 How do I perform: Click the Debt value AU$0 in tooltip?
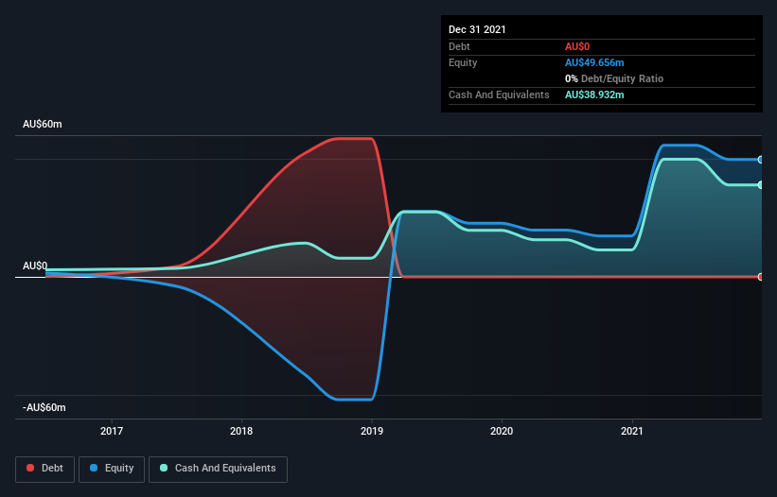pos(577,46)
